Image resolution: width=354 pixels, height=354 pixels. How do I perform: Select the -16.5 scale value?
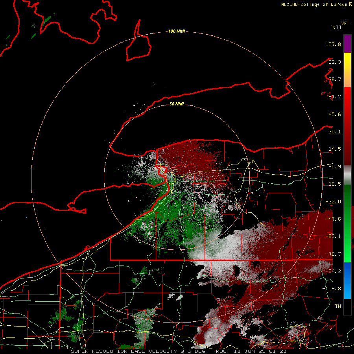[x=333, y=184]
